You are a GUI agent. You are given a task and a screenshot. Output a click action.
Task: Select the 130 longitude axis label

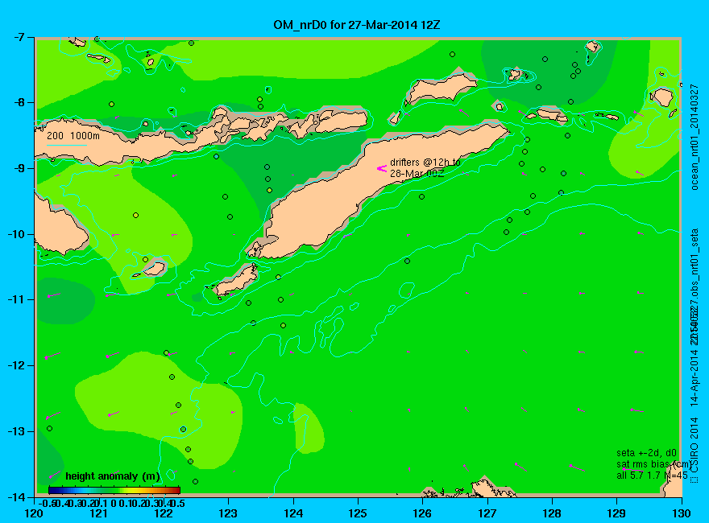point(682,513)
